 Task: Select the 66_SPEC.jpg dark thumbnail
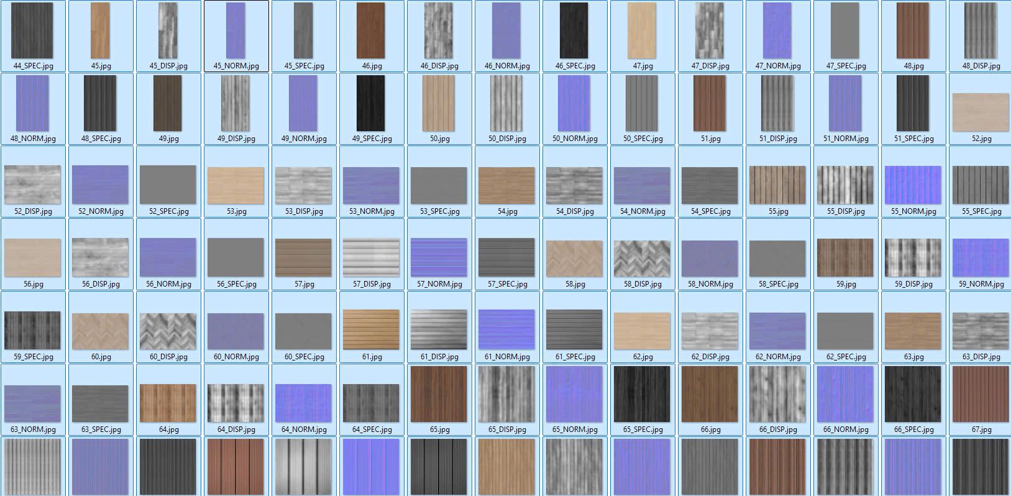tap(913, 394)
